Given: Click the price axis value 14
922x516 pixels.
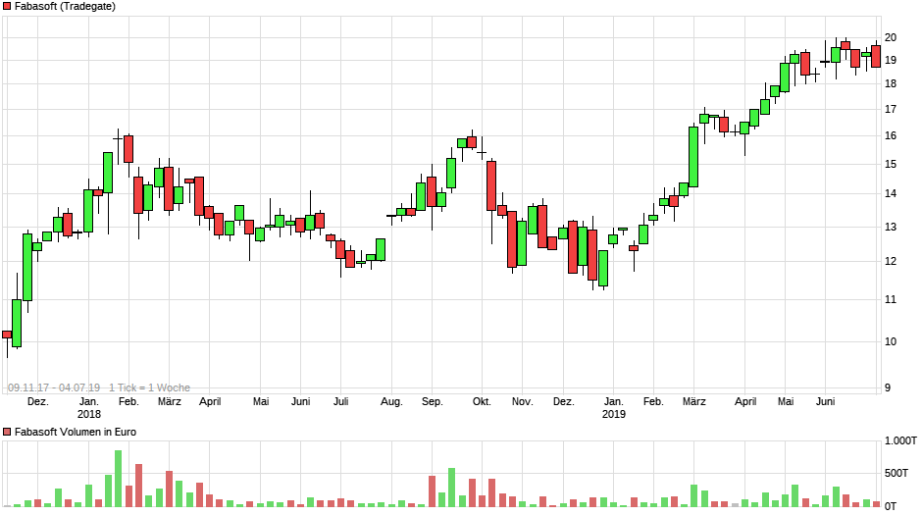Looking at the screenshot, I should click(x=891, y=193).
